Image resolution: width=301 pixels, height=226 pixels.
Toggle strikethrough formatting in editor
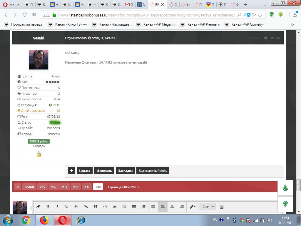pyautogui.click(x=76, y=207)
